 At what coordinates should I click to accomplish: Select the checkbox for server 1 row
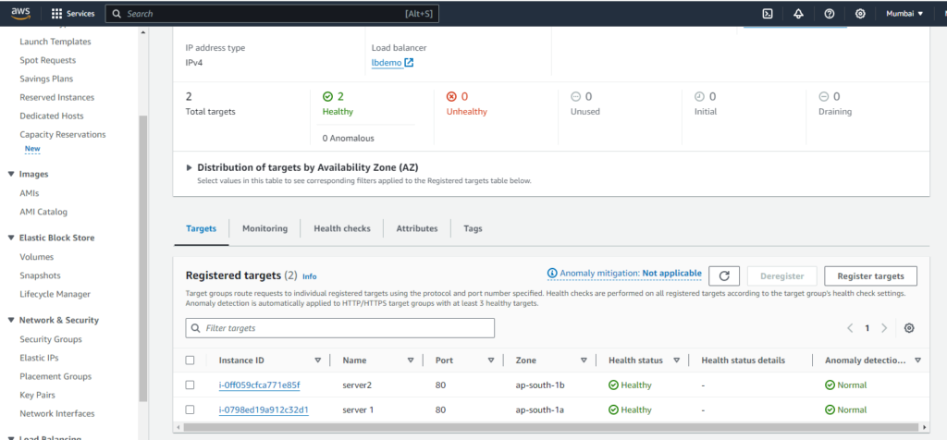pos(191,409)
